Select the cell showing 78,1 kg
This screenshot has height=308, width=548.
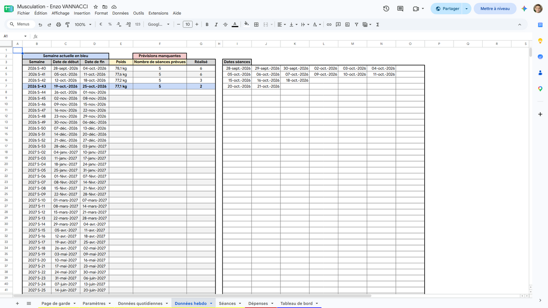click(121, 68)
